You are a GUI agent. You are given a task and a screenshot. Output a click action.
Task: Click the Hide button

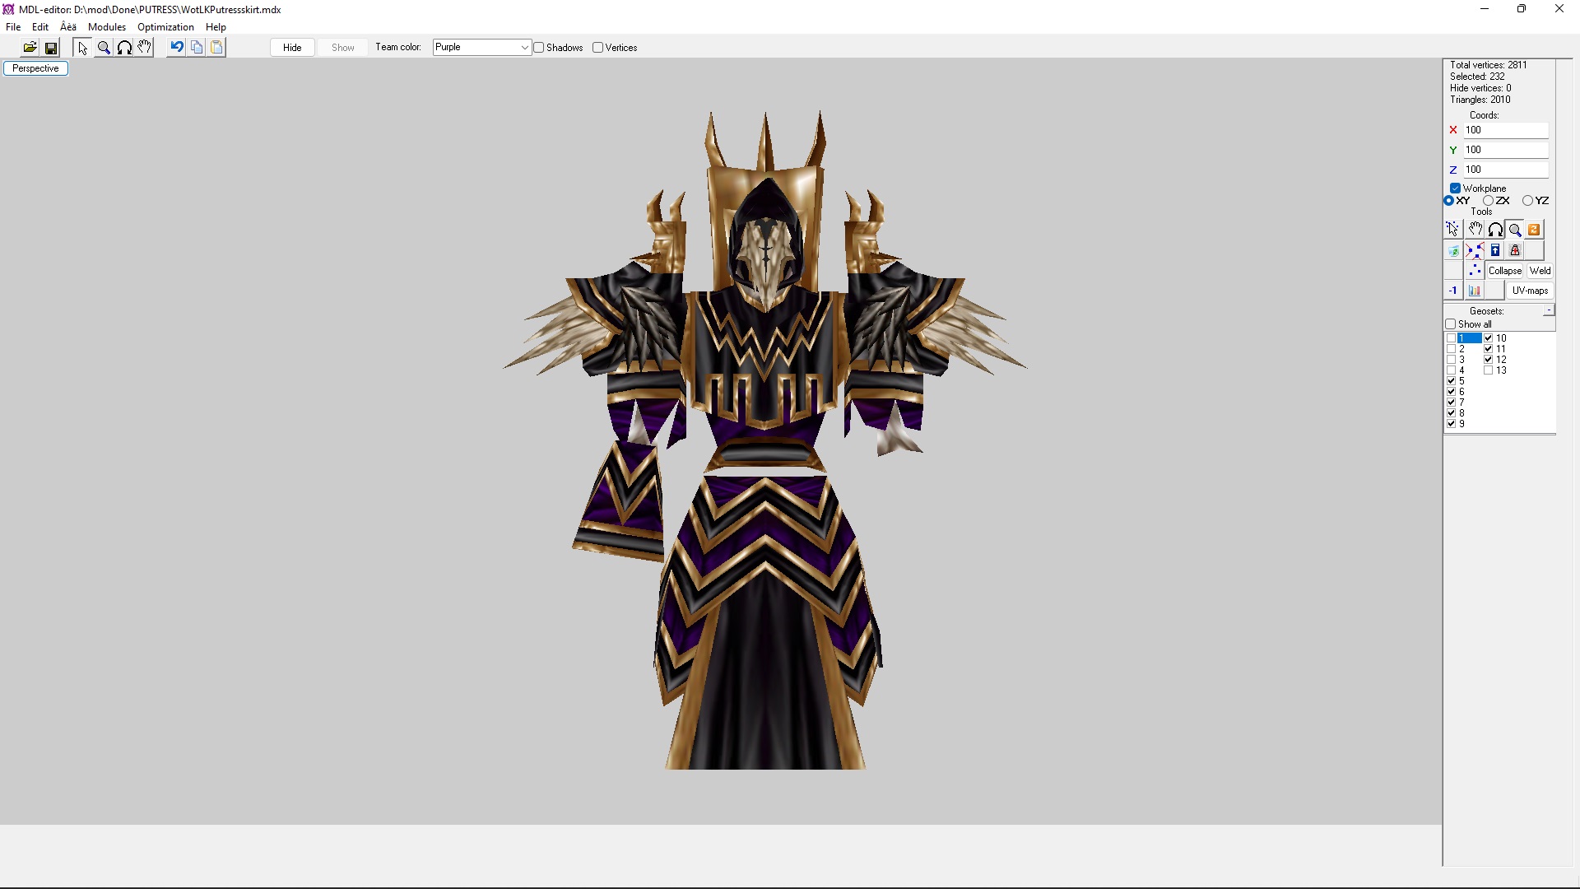coord(292,48)
